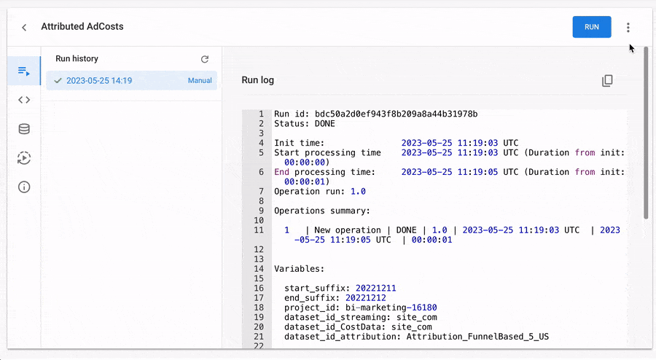Open the scheduled runs sidebar icon
656x360 pixels.
coord(24,158)
